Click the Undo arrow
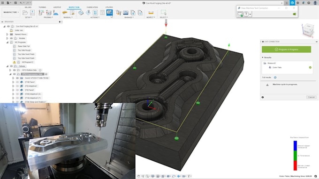 pyautogui.click(x=22, y=3)
